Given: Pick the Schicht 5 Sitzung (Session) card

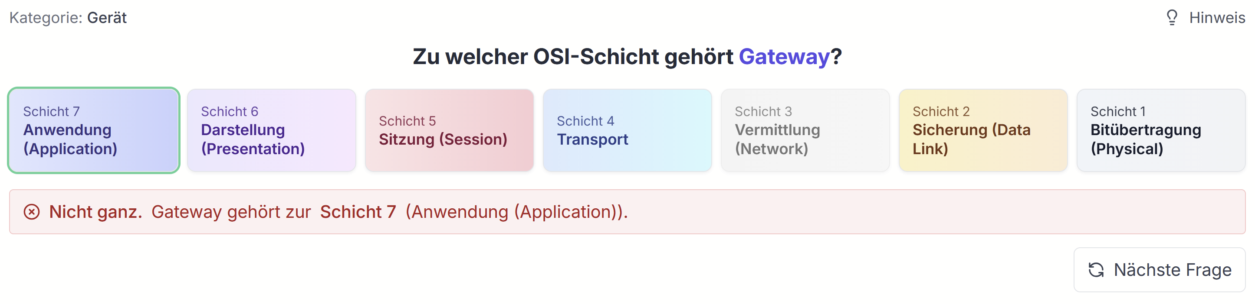Looking at the screenshot, I should (449, 130).
